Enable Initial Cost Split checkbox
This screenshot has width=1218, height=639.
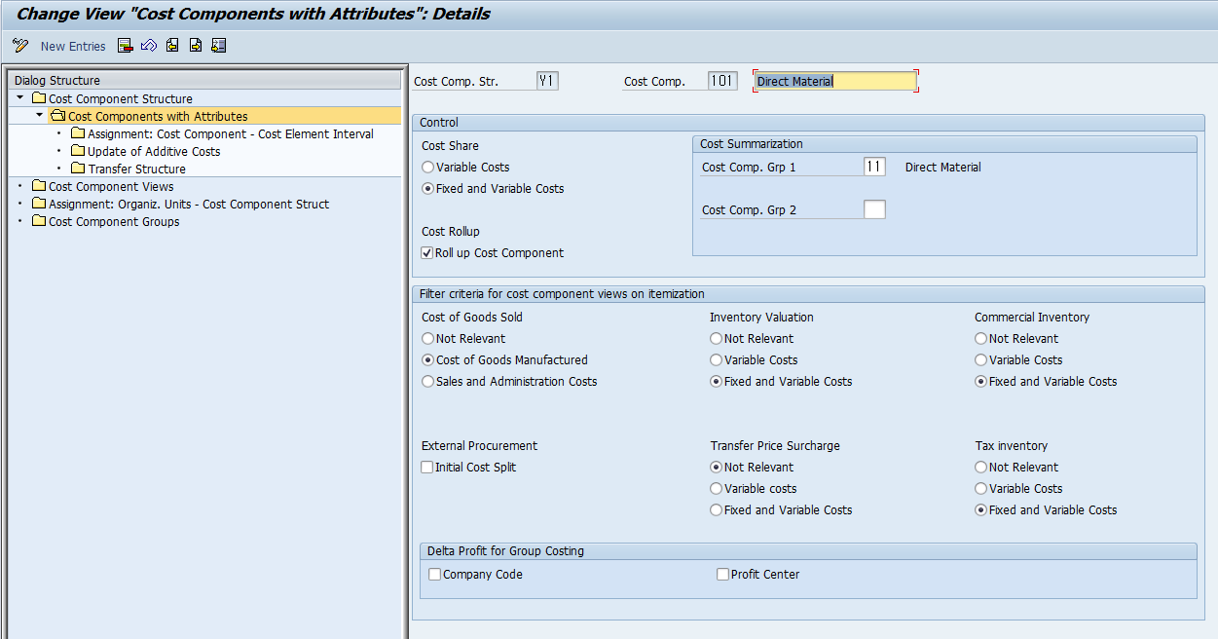tap(426, 467)
